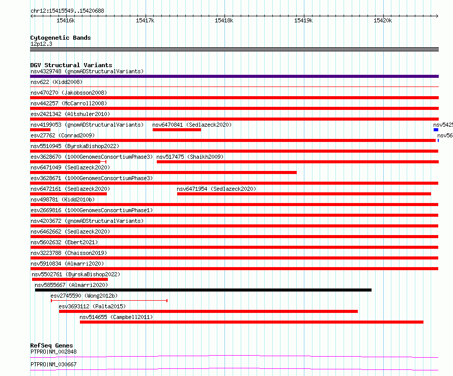453x376 pixels.
Task: Click the nsv4329748 gnomADStructuralVariants label
Action: point(87,71)
